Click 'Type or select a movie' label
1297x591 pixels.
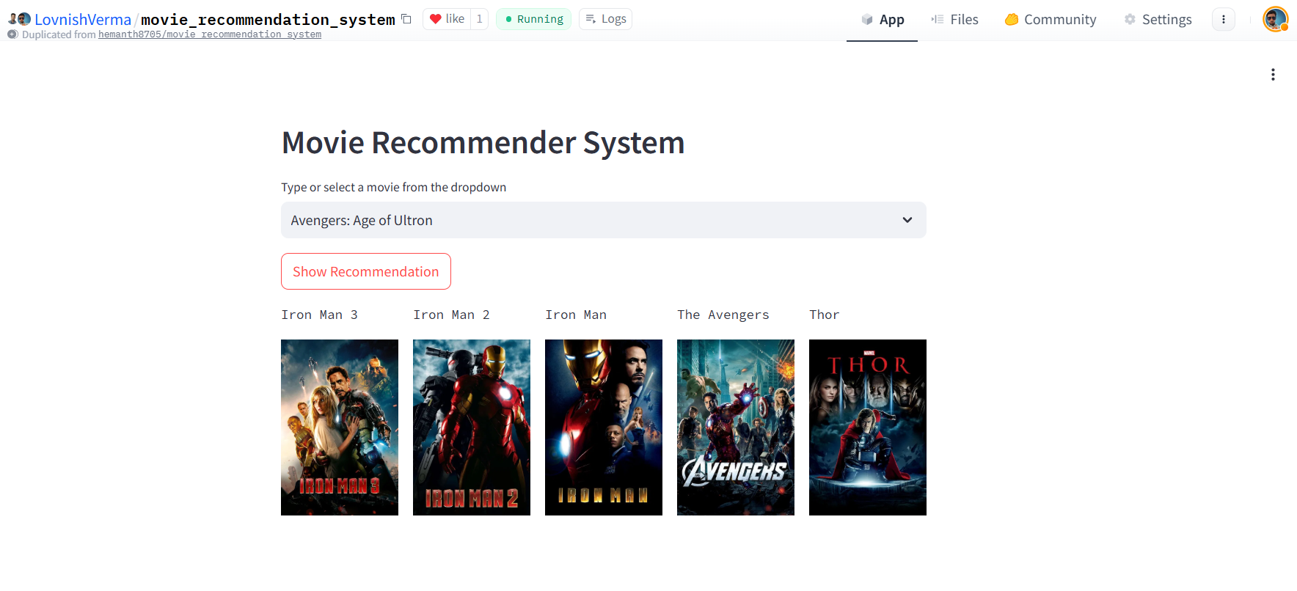point(394,187)
